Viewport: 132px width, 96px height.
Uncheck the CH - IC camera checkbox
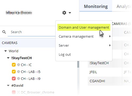(x=14, y=65)
